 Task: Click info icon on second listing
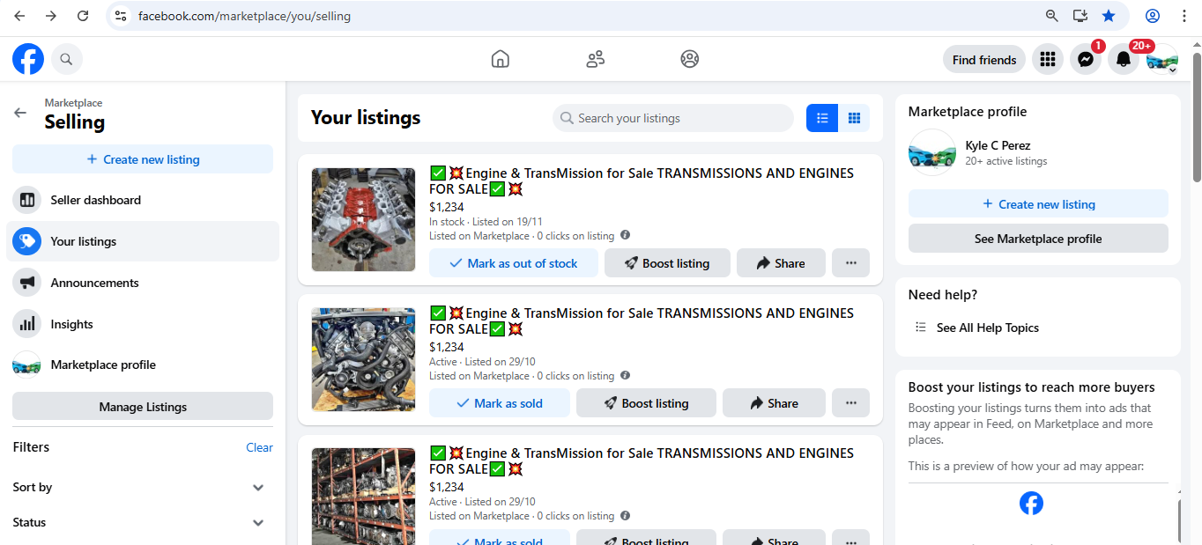click(x=625, y=375)
